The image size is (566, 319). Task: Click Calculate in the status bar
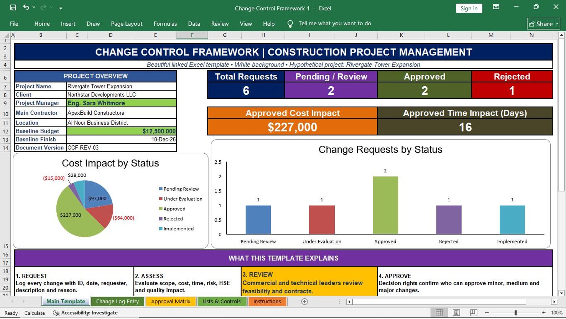pyautogui.click(x=35, y=313)
